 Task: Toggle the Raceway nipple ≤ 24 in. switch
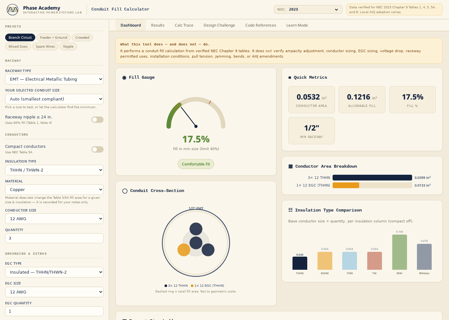97,120
